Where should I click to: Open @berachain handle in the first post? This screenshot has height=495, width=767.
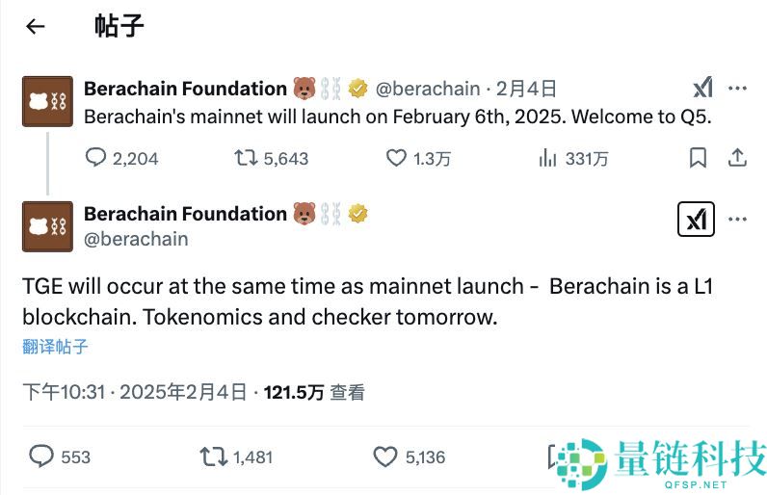427,89
